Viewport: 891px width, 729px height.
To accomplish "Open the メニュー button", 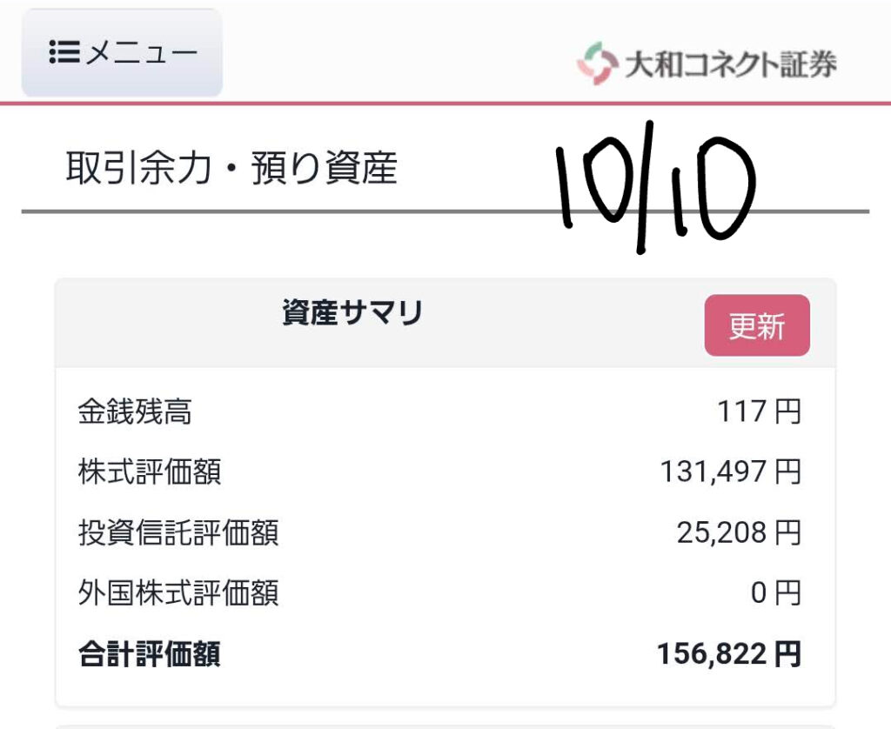I will coord(122,52).
